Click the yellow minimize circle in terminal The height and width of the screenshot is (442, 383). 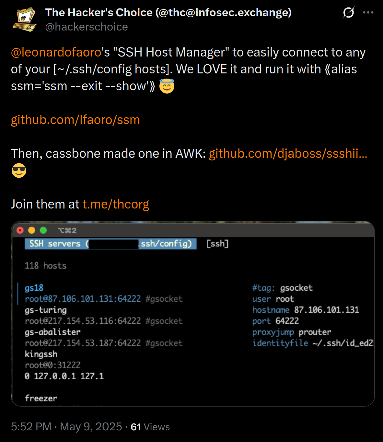click(x=32, y=230)
